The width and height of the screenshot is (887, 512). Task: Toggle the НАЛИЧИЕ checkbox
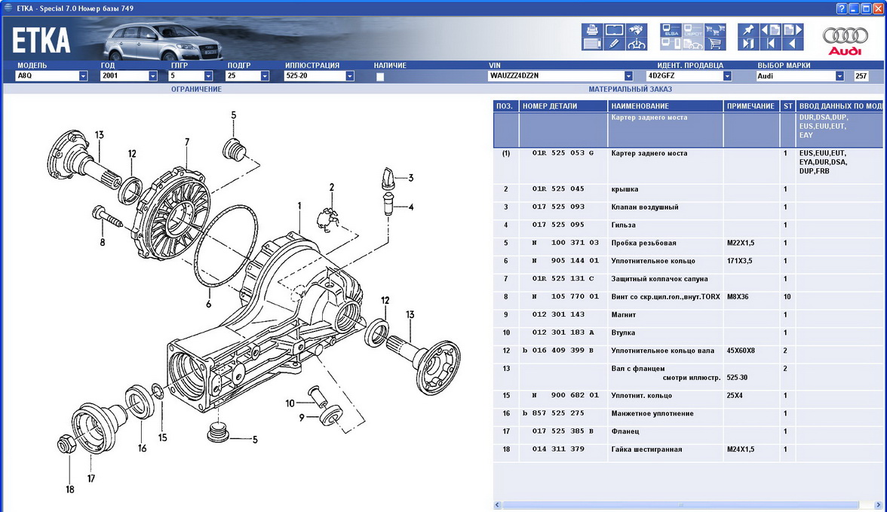point(379,76)
